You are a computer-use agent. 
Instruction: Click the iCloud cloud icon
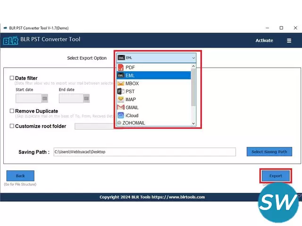point(120,115)
